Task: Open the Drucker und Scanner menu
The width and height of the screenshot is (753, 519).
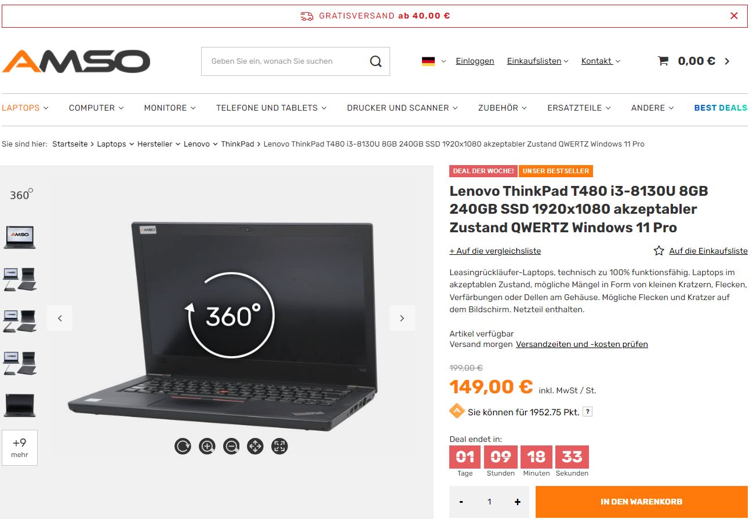Action: 402,108
